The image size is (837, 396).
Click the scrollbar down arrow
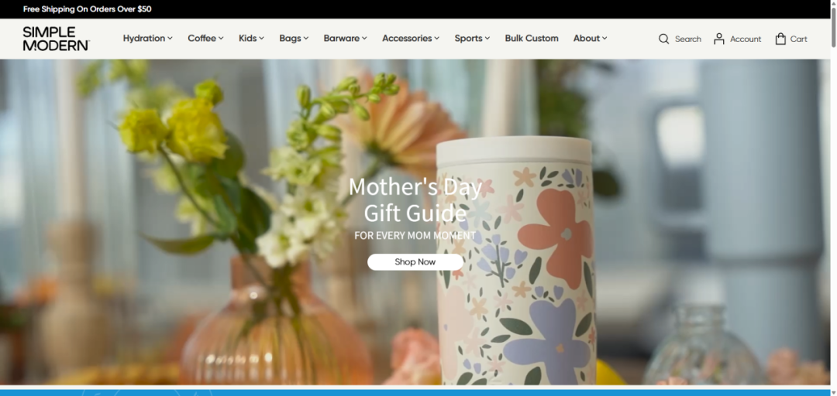pyautogui.click(x=833, y=391)
